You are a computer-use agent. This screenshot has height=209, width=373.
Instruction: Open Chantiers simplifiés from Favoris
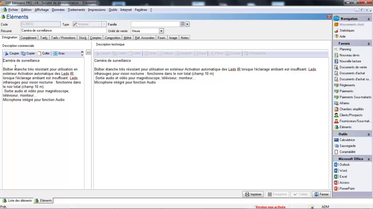pyautogui.click(x=349, y=109)
